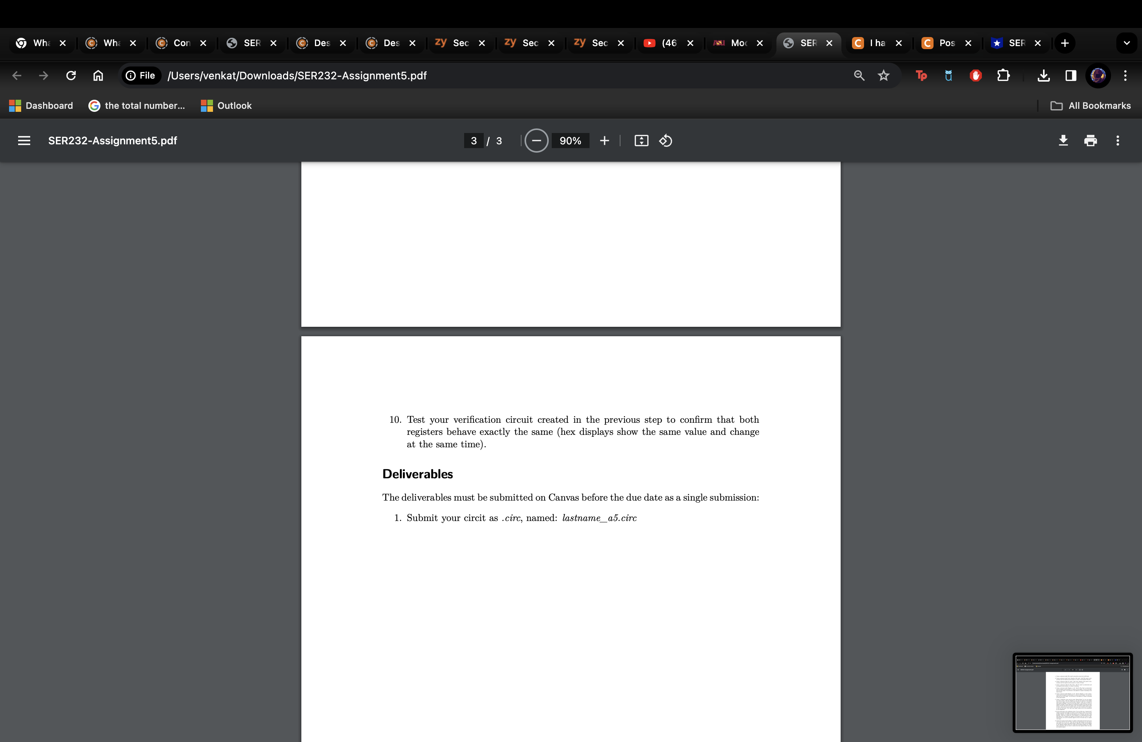This screenshot has height=742, width=1142.
Task: Activate fit-to-page view
Action: coord(642,141)
